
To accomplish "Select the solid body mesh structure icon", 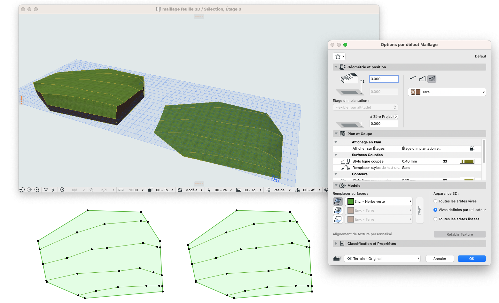I will tap(432, 79).
